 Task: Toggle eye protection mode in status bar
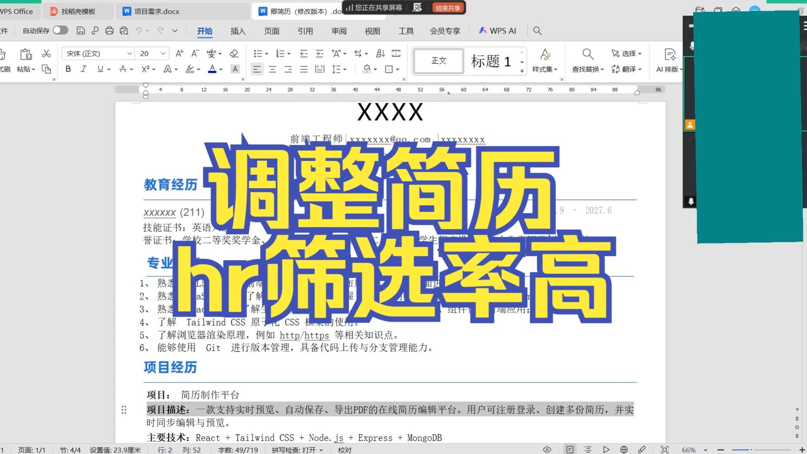pyautogui.click(x=547, y=449)
